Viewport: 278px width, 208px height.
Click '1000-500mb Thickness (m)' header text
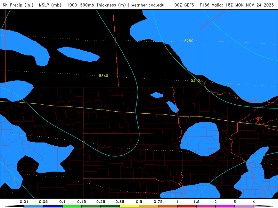[96, 5]
